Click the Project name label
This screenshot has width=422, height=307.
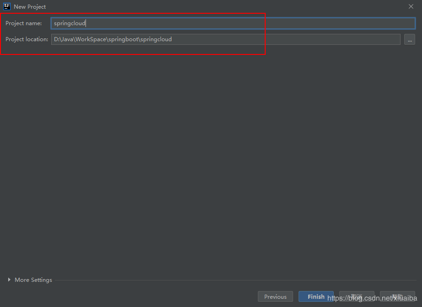click(x=24, y=23)
